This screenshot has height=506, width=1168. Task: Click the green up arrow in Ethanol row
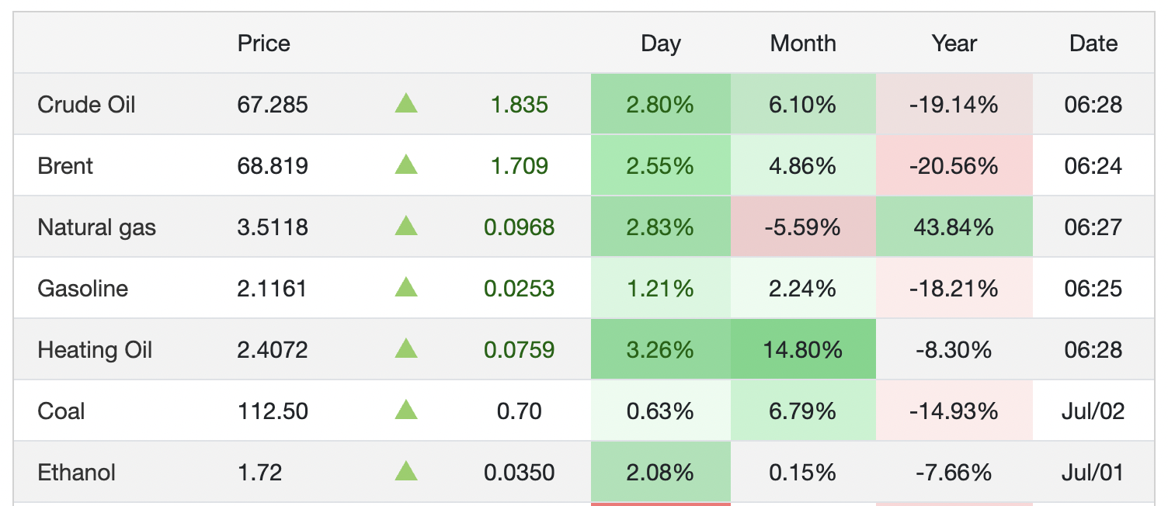click(x=406, y=471)
